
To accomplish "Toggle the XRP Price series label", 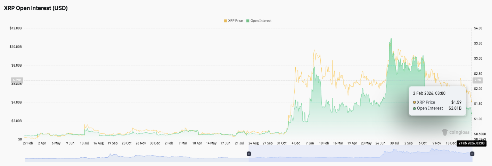I will click(235, 21).
